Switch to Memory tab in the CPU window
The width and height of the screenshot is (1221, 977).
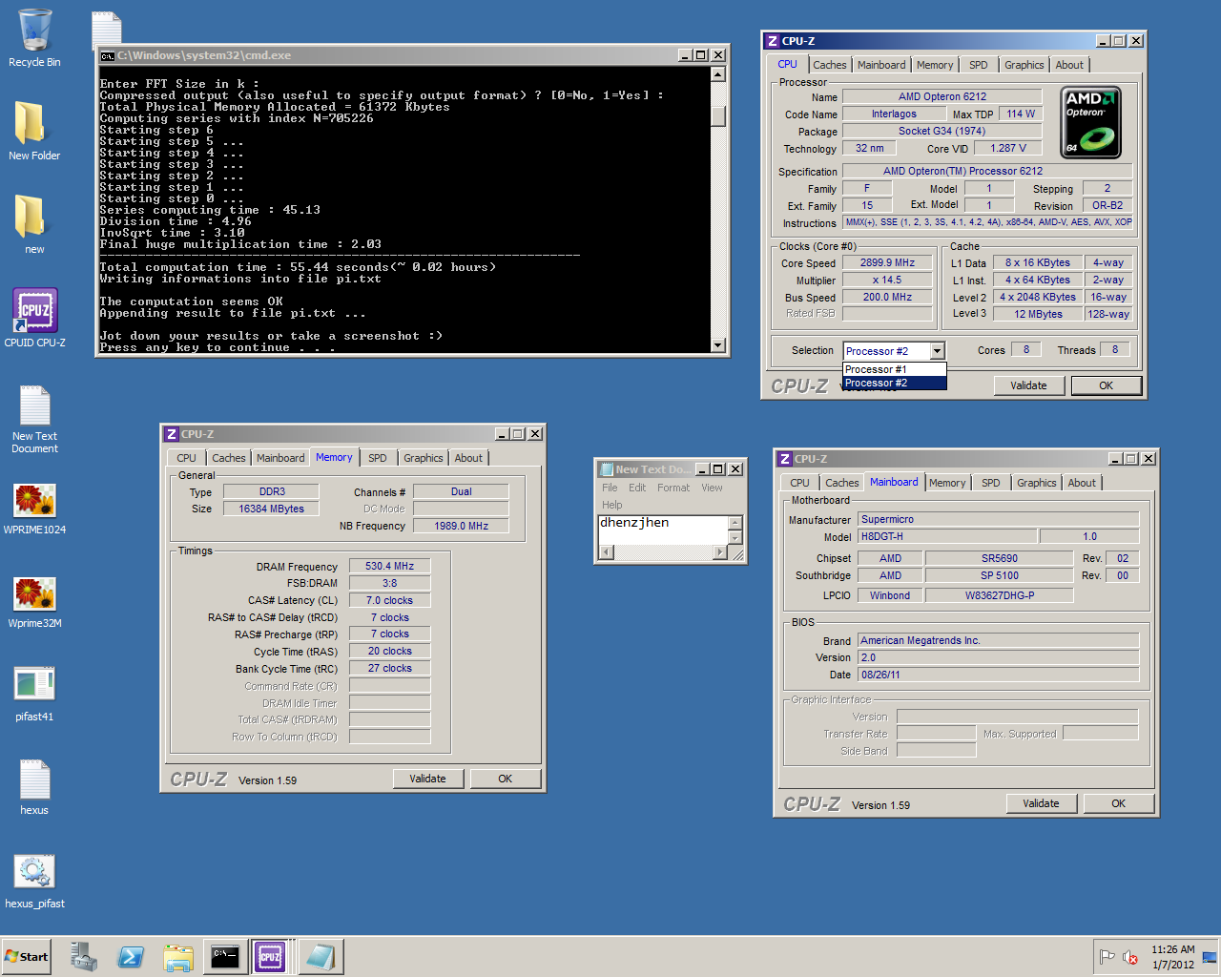935,65
